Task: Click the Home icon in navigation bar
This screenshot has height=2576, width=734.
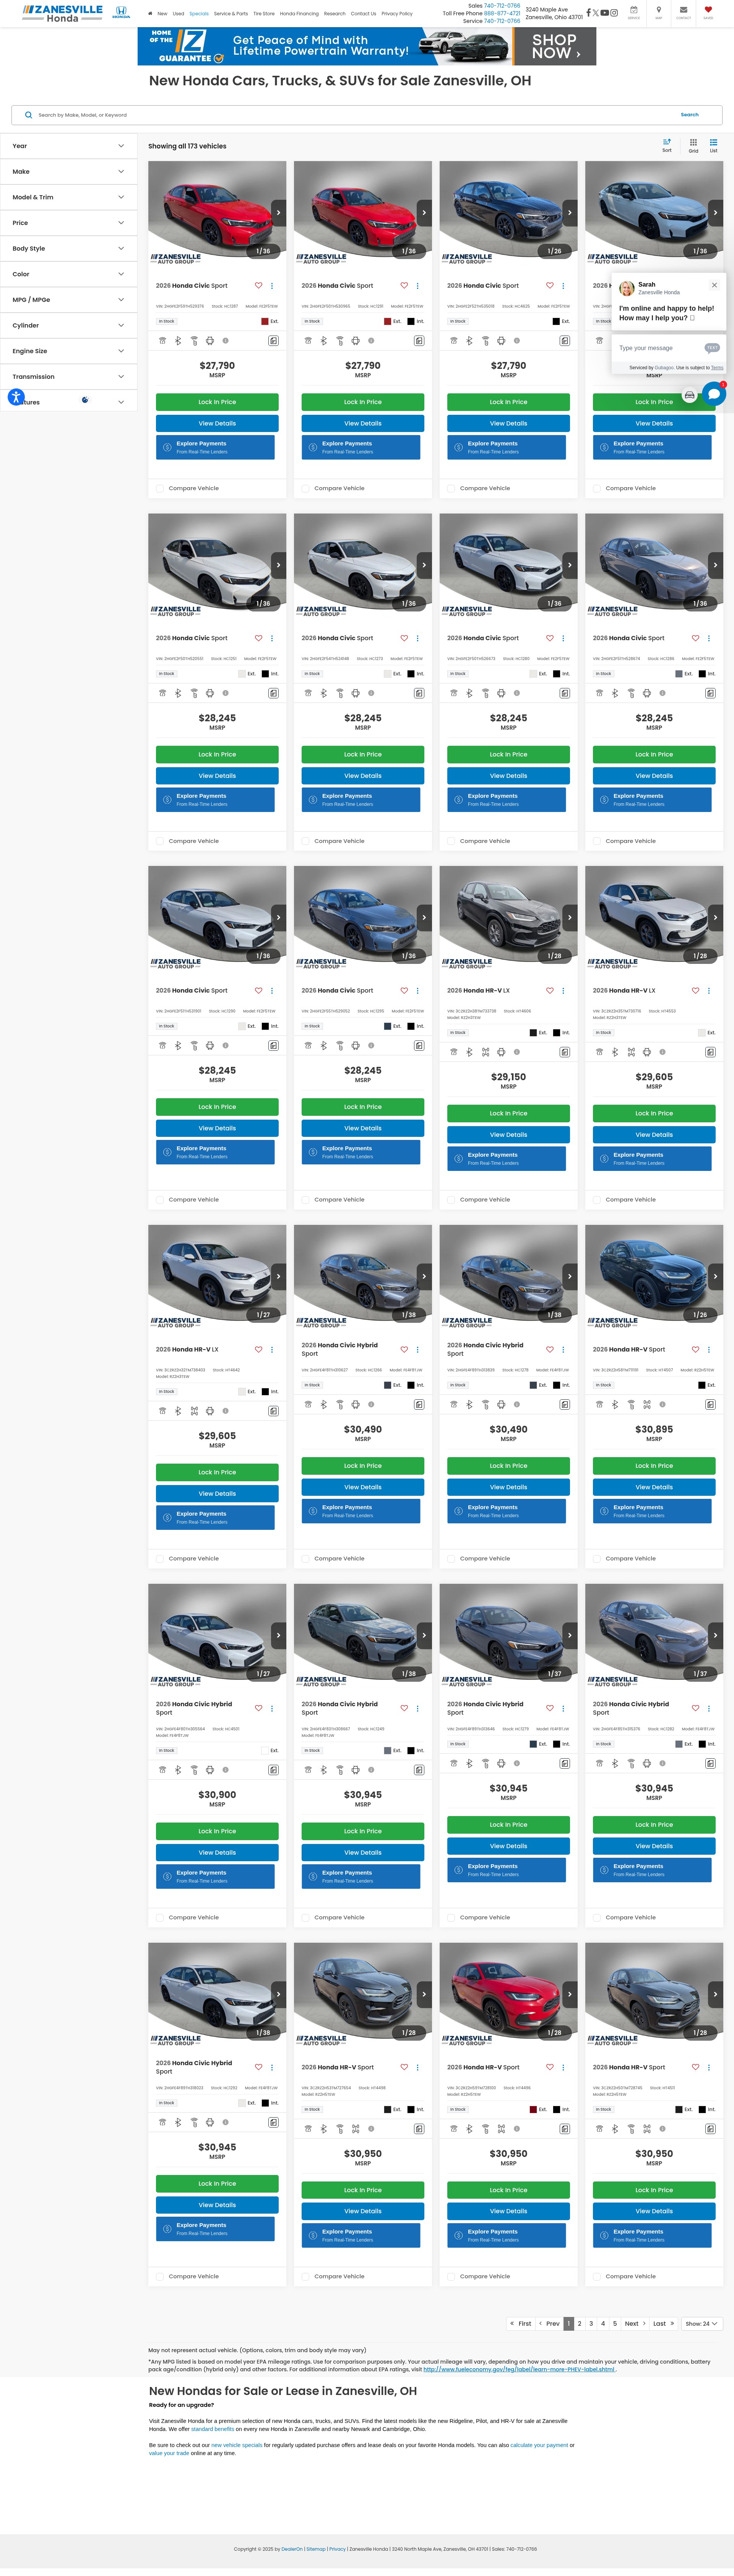Action: [x=151, y=14]
